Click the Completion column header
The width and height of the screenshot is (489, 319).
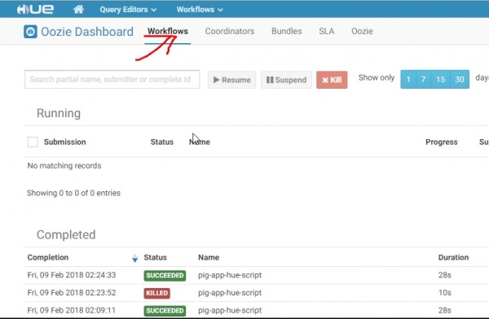(48, 258)
